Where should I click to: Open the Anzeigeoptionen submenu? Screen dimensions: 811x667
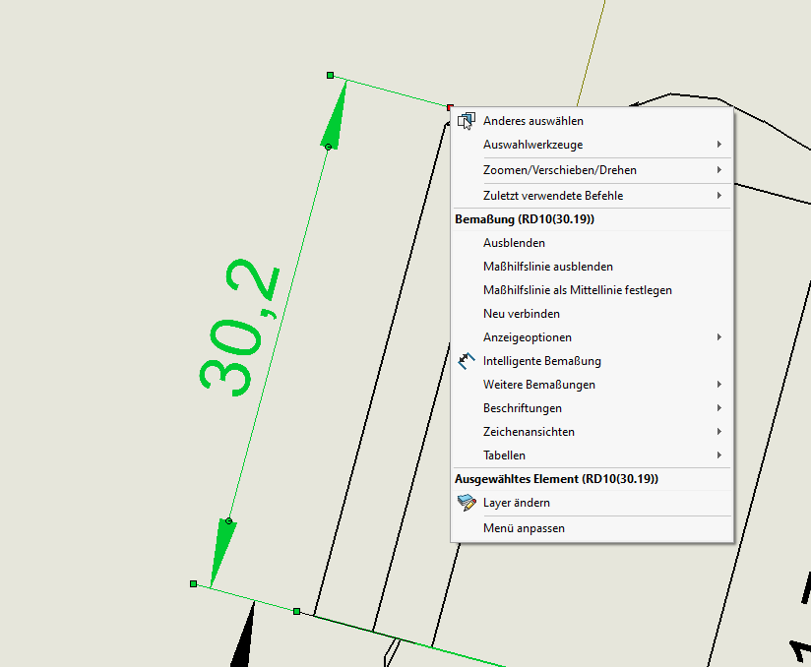(x=592, y=337)
